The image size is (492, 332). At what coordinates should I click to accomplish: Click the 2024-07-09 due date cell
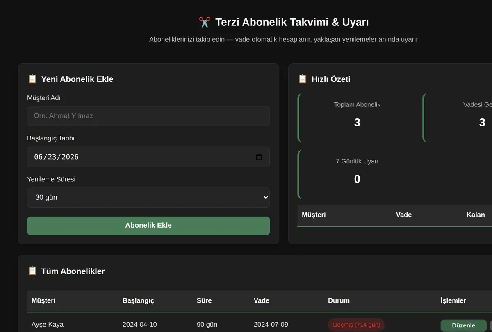pos(271,325)
